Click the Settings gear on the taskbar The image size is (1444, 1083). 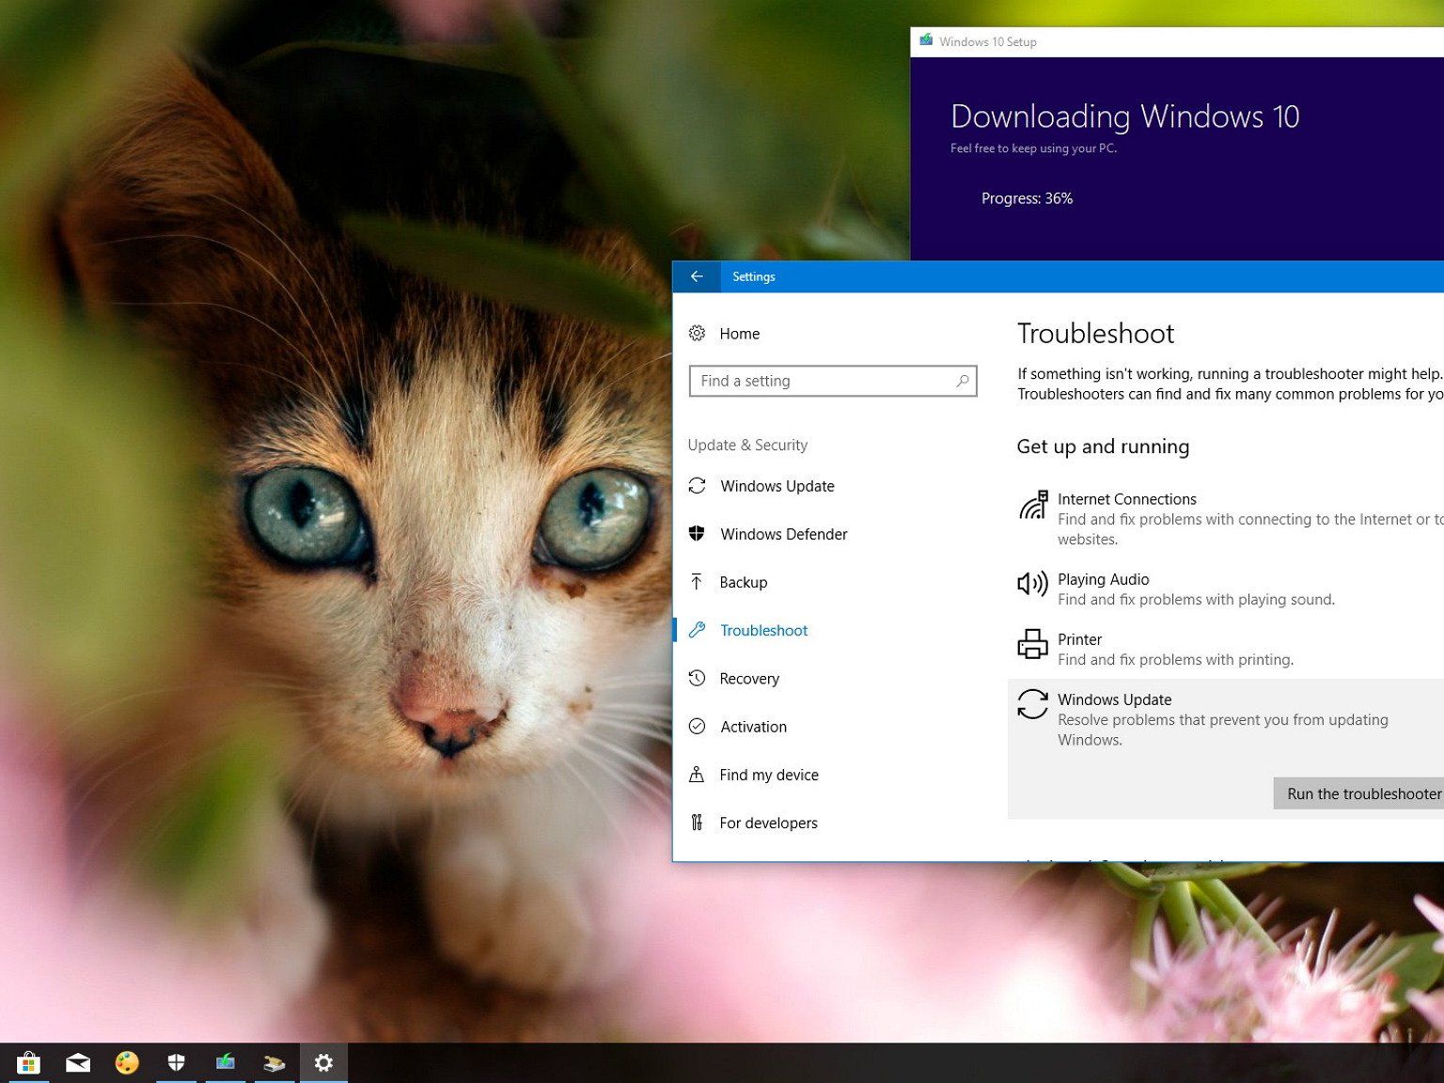[323, 1063]
